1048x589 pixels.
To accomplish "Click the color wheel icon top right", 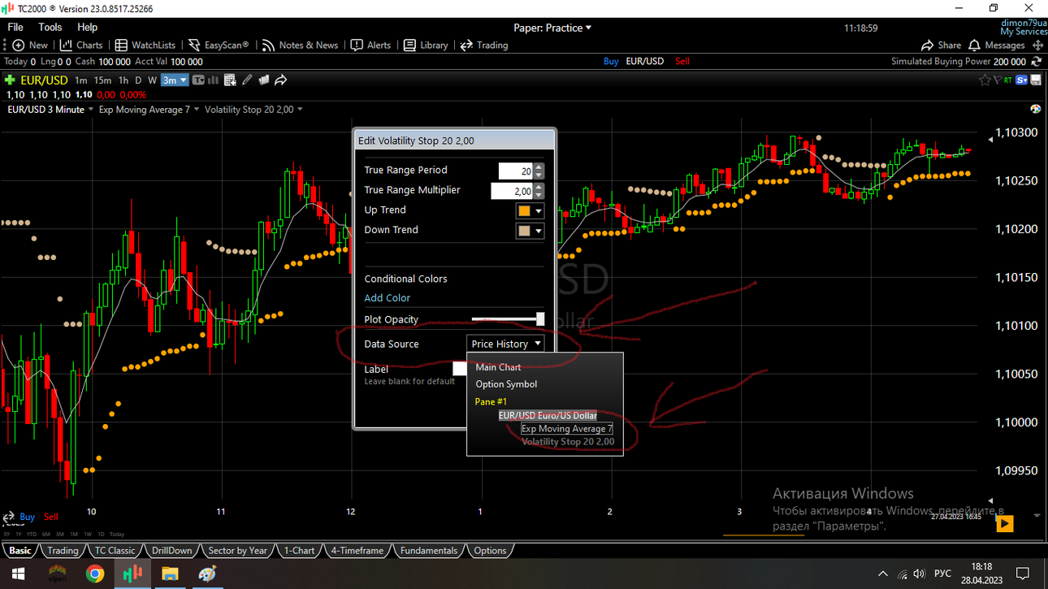I will (x=1035, y=109).
